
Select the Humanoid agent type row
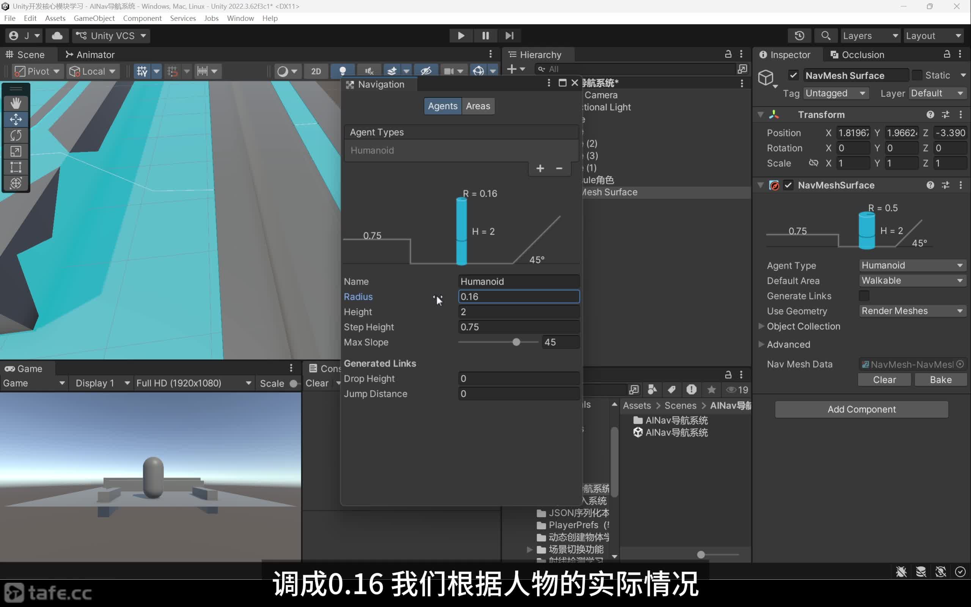[461, 151]
